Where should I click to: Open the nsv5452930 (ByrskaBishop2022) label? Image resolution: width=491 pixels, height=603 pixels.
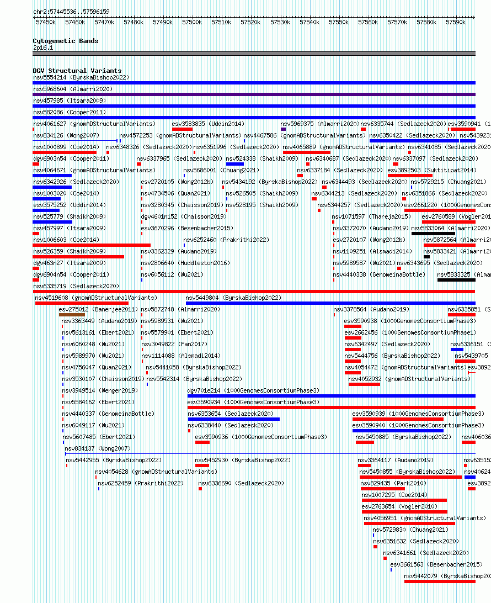pos(243,460)
